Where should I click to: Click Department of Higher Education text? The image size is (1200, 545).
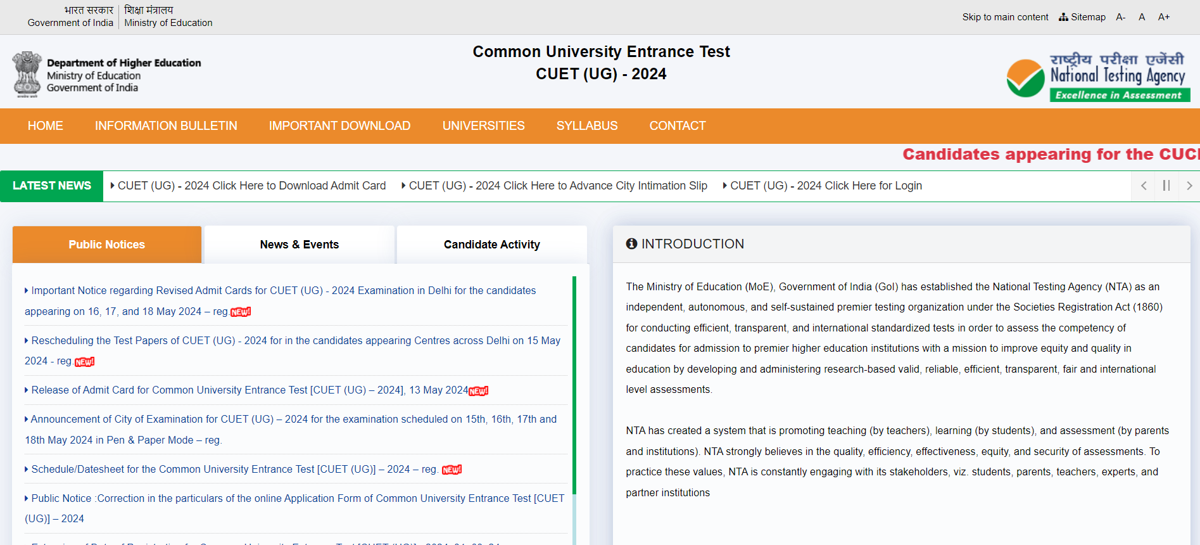point(124,63)
